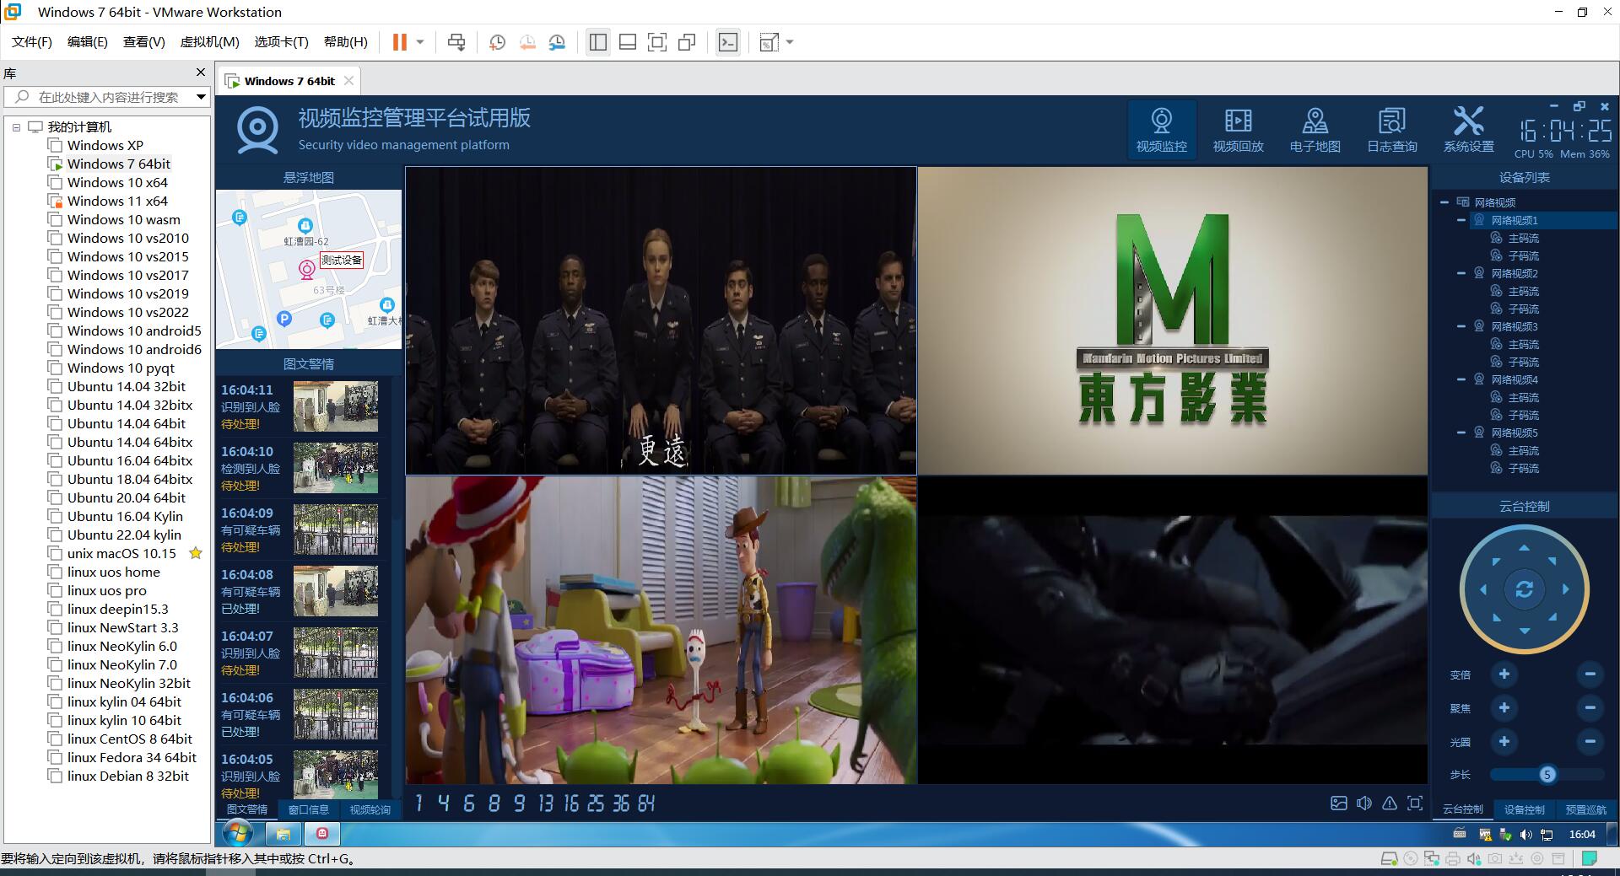1620x876 pixels.
Task: Toggle the VMware console view button
Action: point(727,42)
